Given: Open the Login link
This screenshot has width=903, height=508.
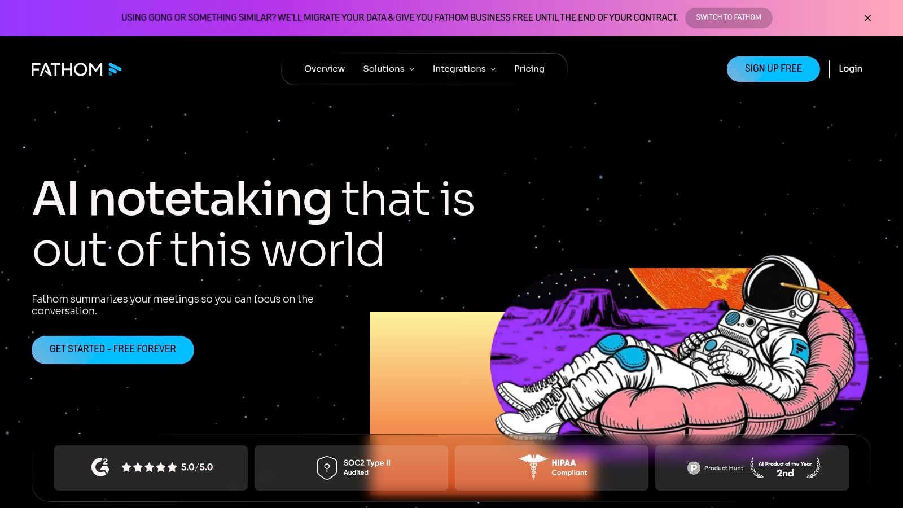Looking at the screenshot, I should click(x=851, y=68).
